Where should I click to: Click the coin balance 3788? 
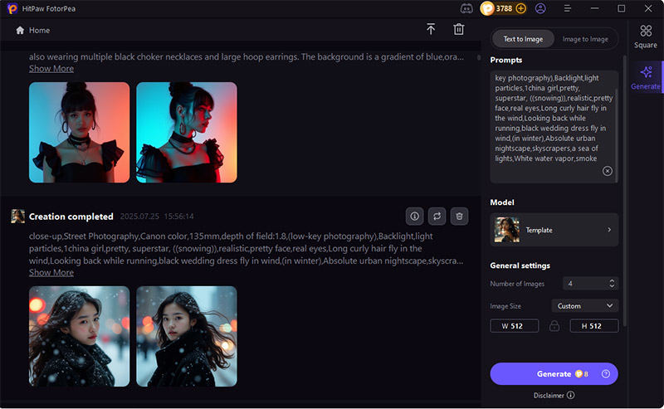504,8
